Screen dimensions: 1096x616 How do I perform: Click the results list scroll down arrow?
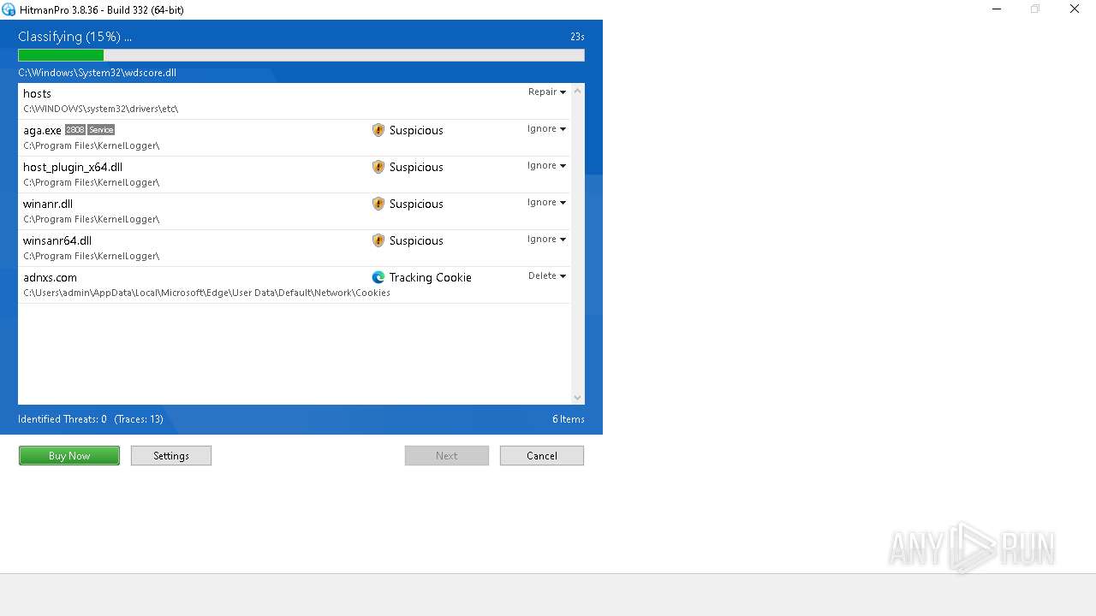coord(577,397)
